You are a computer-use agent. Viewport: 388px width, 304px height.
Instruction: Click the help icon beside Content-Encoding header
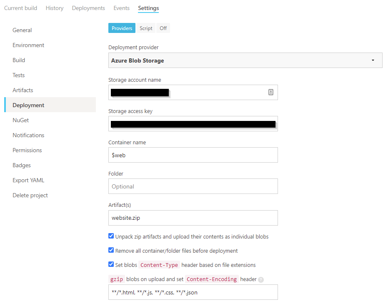pyautogui.click(x=261, y=280)
